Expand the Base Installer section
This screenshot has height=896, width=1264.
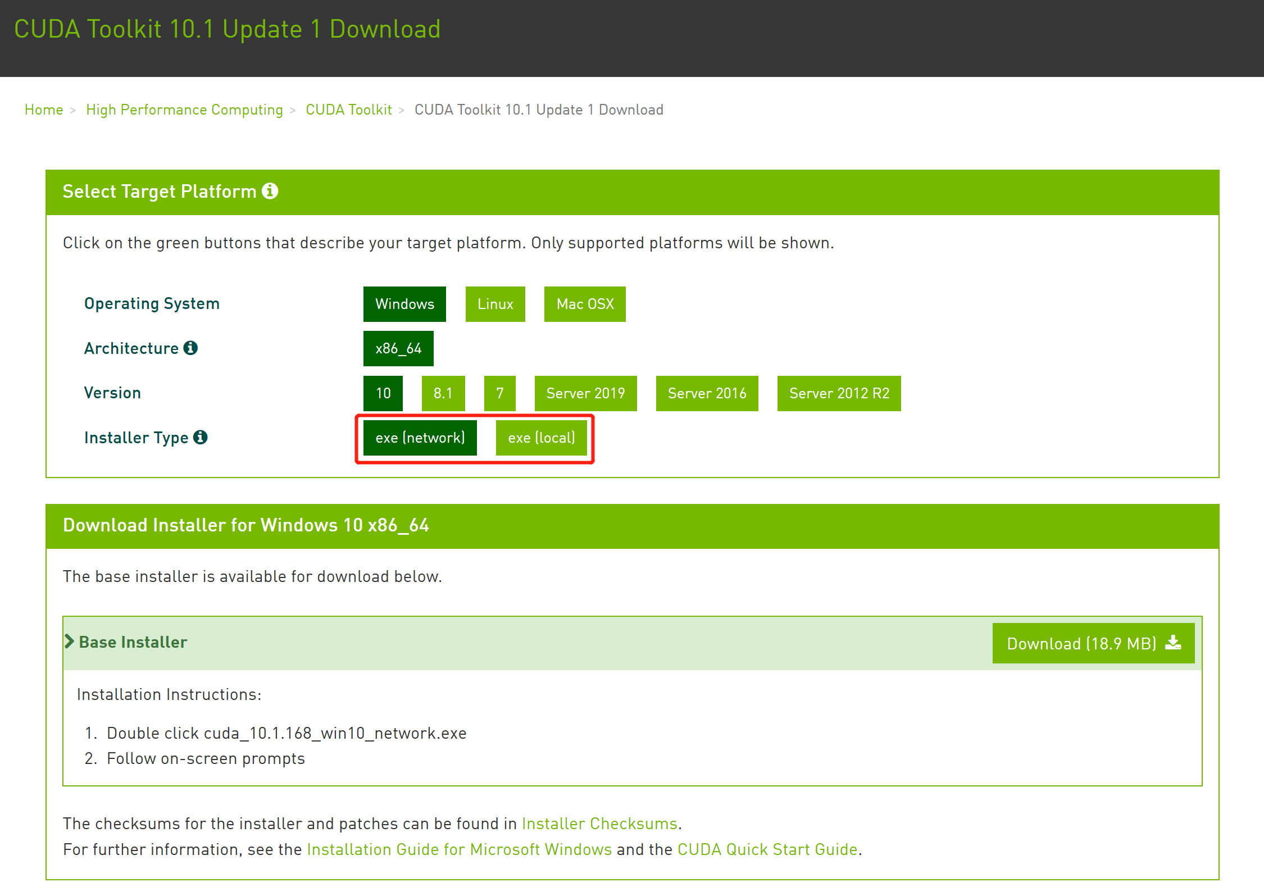pos(126,642)
